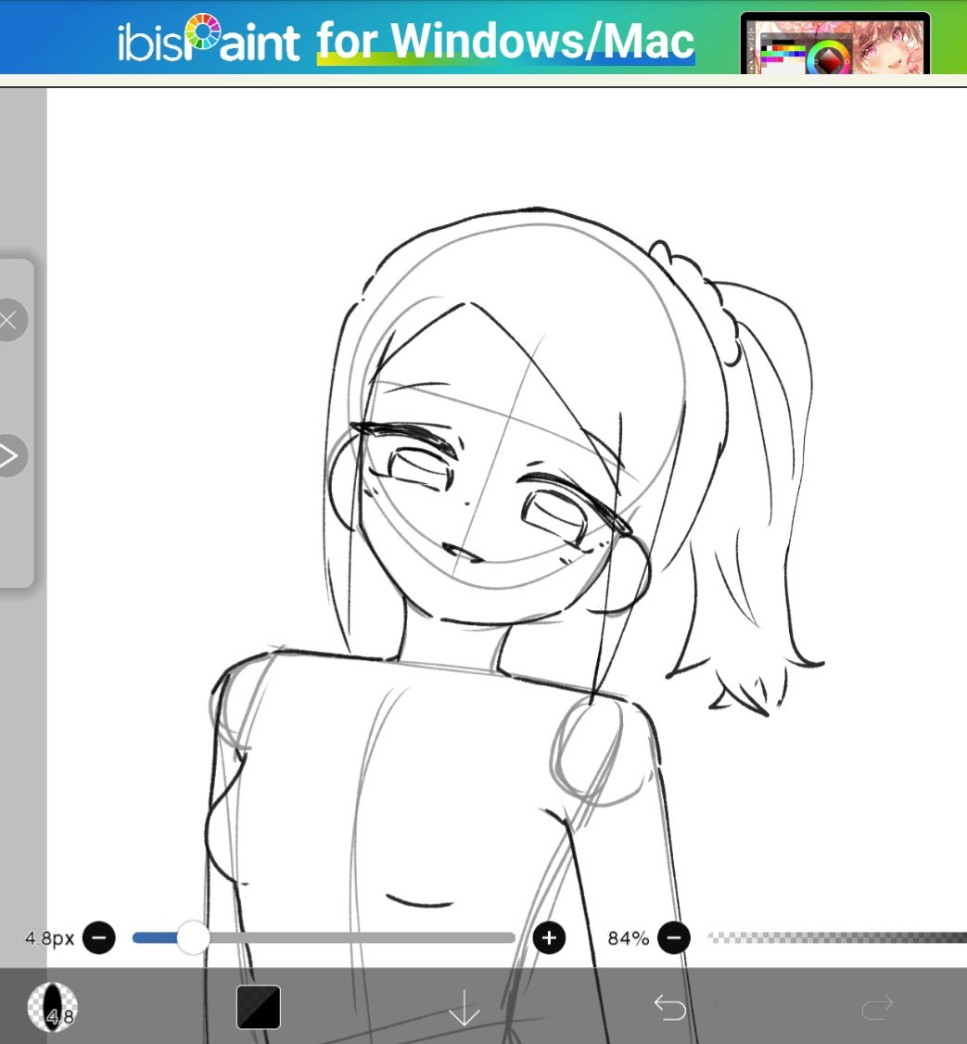Open the brush selector showing 4.8
Viewport: 967px width, 1044px height.
click(x=53, y=1007)
